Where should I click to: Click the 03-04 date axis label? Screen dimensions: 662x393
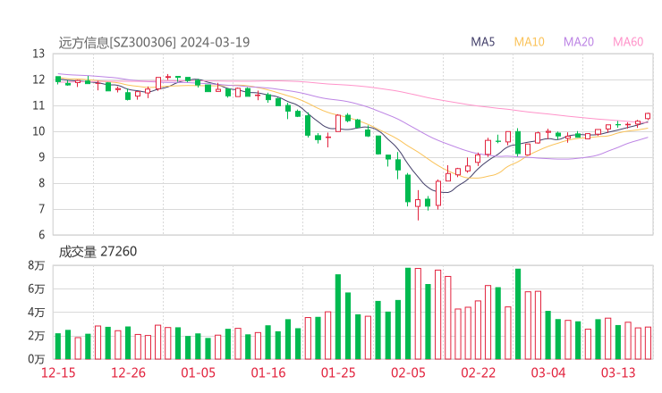point(547,373)
